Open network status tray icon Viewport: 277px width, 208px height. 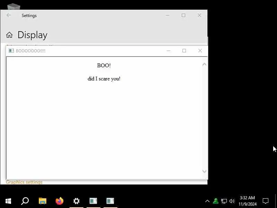(224, 201)
